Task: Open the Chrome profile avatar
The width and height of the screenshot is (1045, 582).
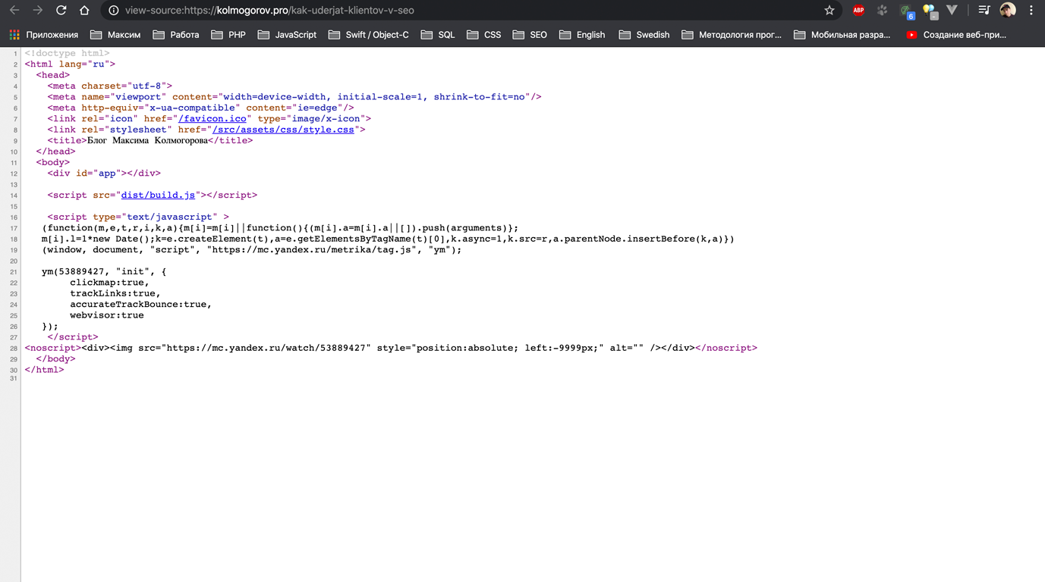Action: [1008, 11]
